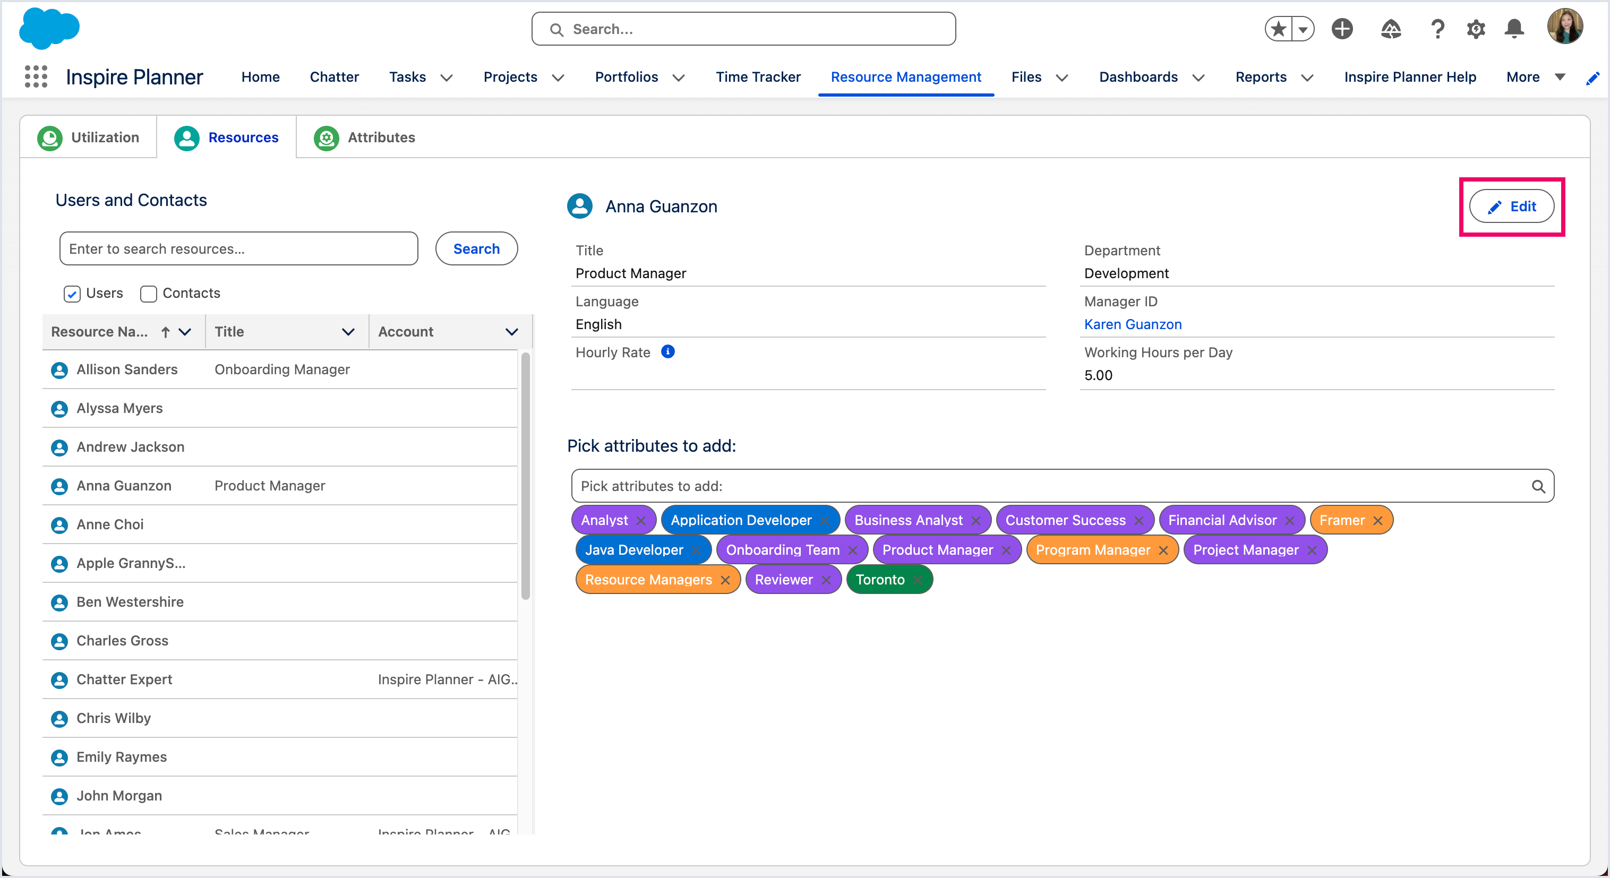This screenshot has height=878, width=1610.
Task: Remove the Onboarding Team pill
Action: pos(852,550)
